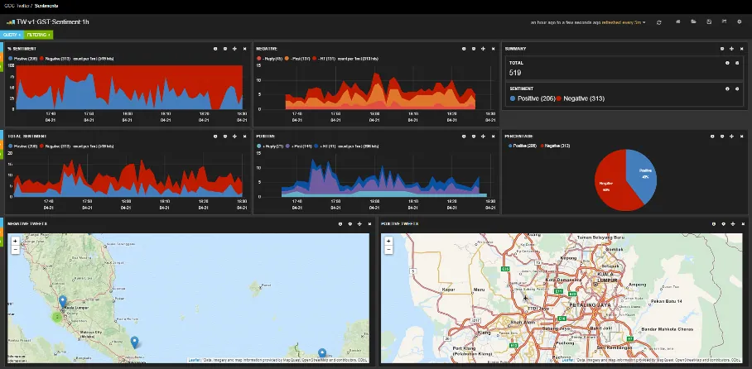Click move handle of Negative chart panel
Viewport: 752px width, 369px height.
483,49
